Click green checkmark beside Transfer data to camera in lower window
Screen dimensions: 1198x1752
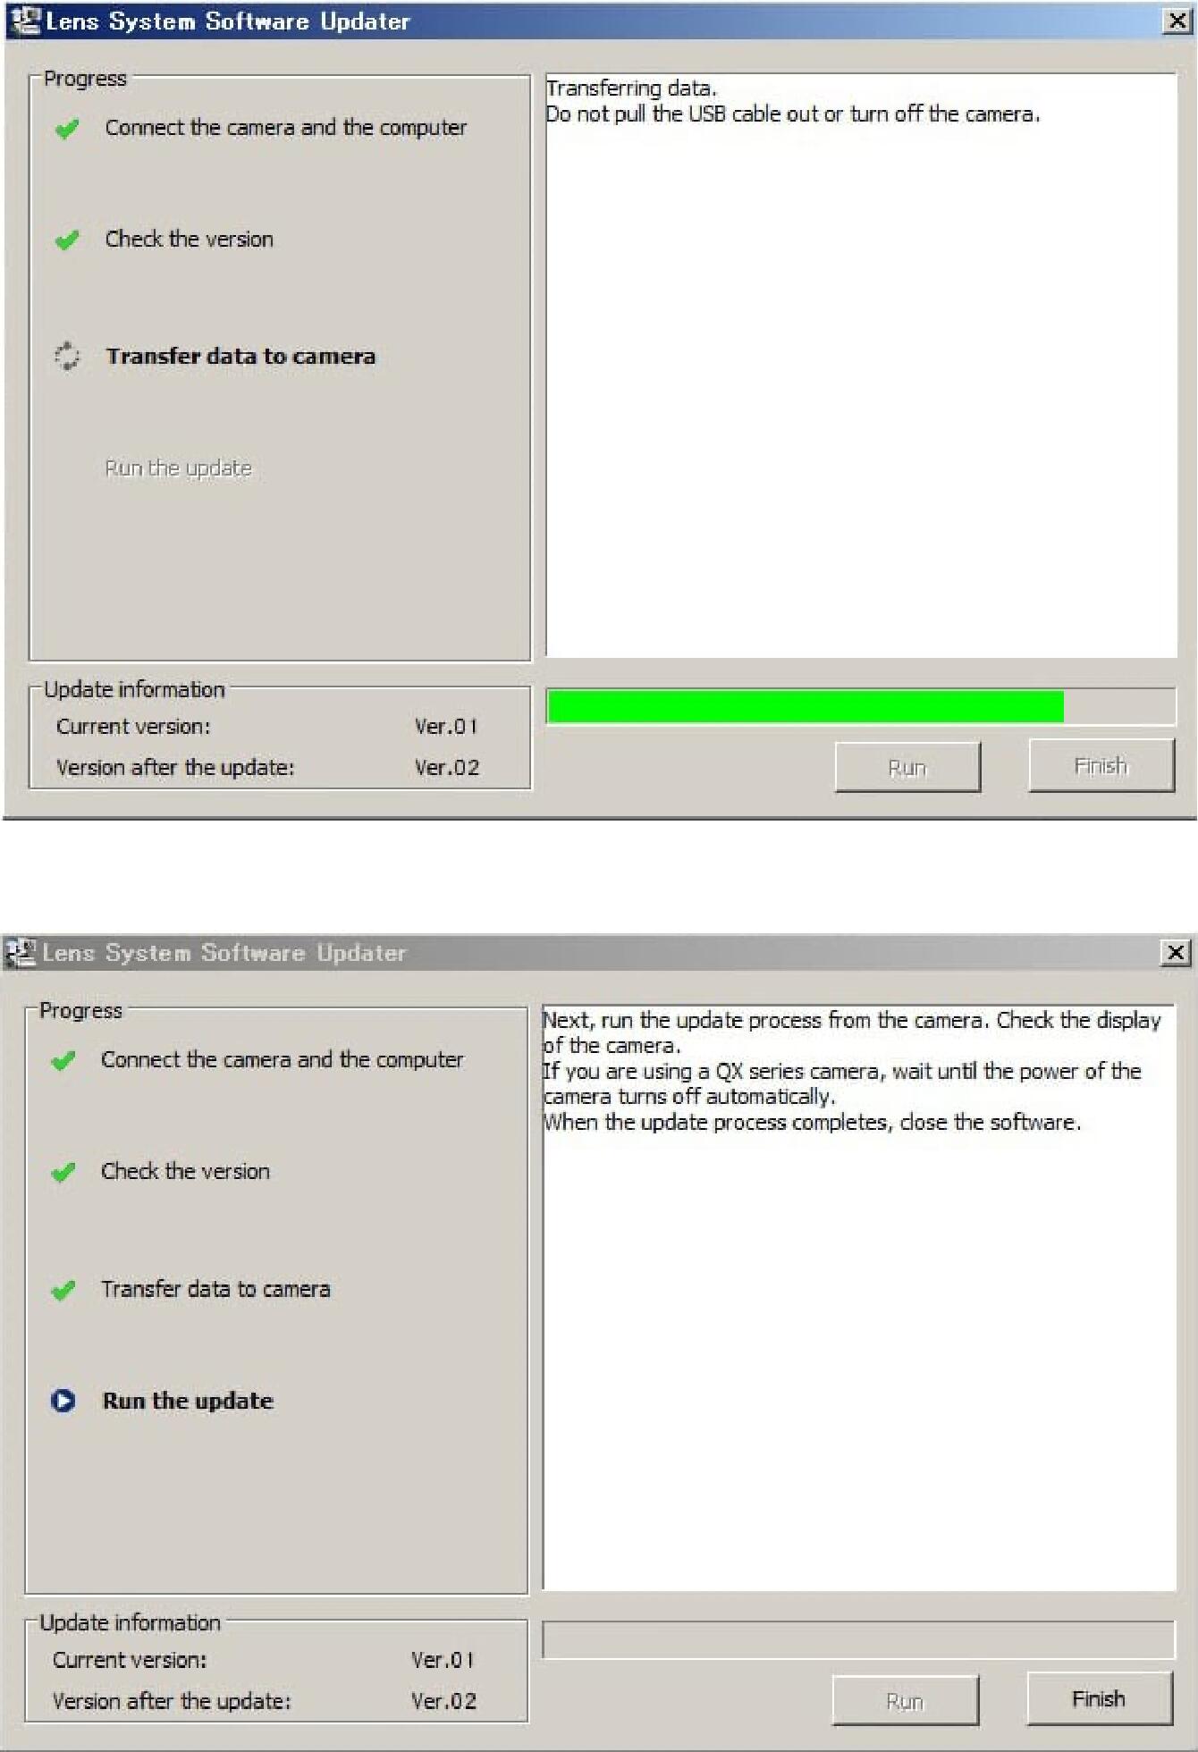tap(63, 1291)
